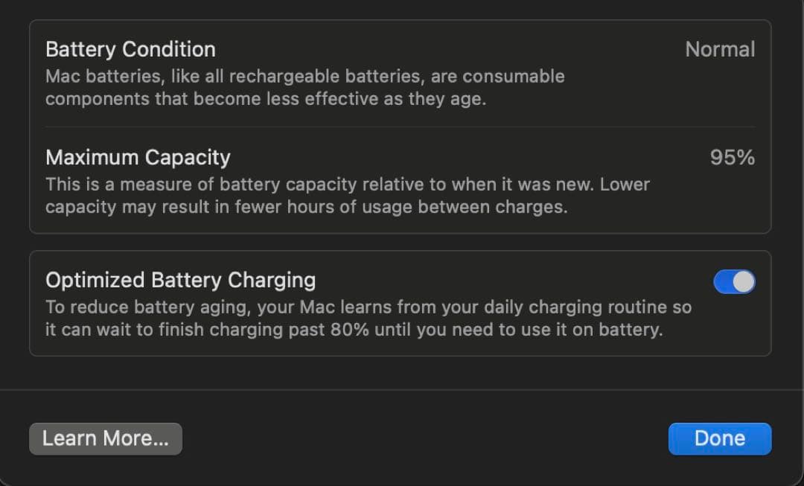Click the battery condition info panel
Viewport: 804px width, 486px height.
pos(402,127)
